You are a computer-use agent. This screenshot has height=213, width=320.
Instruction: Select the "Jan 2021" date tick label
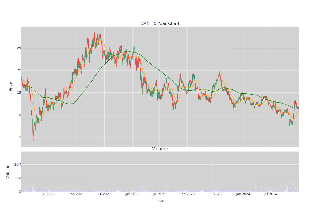click(x=77, y=194)
